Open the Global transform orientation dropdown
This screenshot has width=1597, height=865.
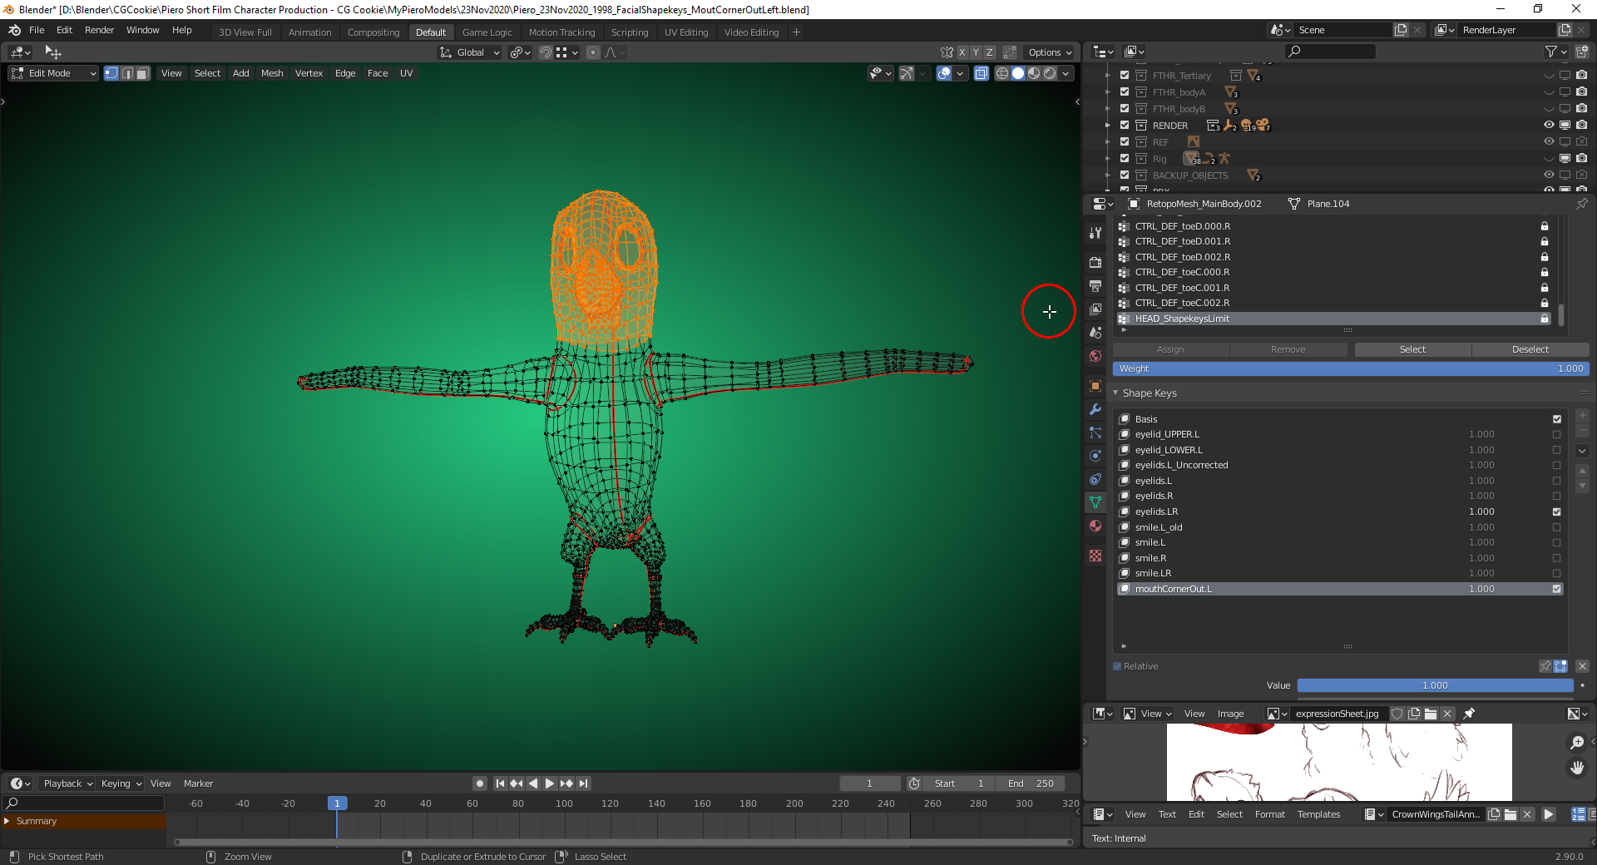(470, 52)
